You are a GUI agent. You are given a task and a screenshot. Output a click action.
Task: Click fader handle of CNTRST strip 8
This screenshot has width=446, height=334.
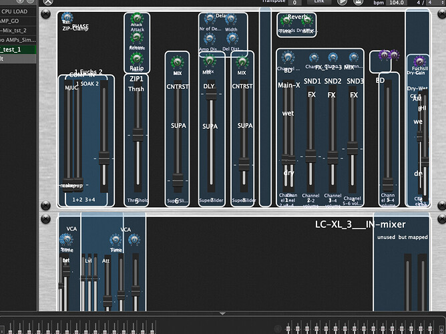pos(244,165)
